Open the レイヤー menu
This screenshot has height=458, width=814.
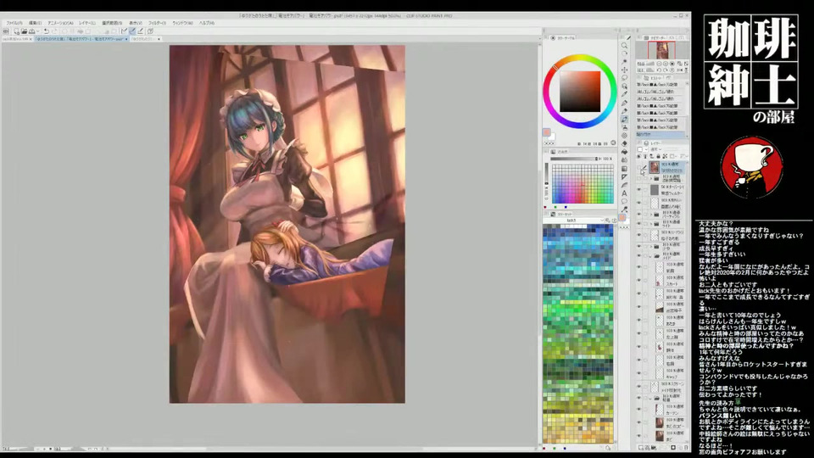point(87,23)
